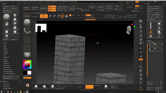166x93 pixels.
Task: Expand the Subtool section in Tool palette
Action: point(149,41)
